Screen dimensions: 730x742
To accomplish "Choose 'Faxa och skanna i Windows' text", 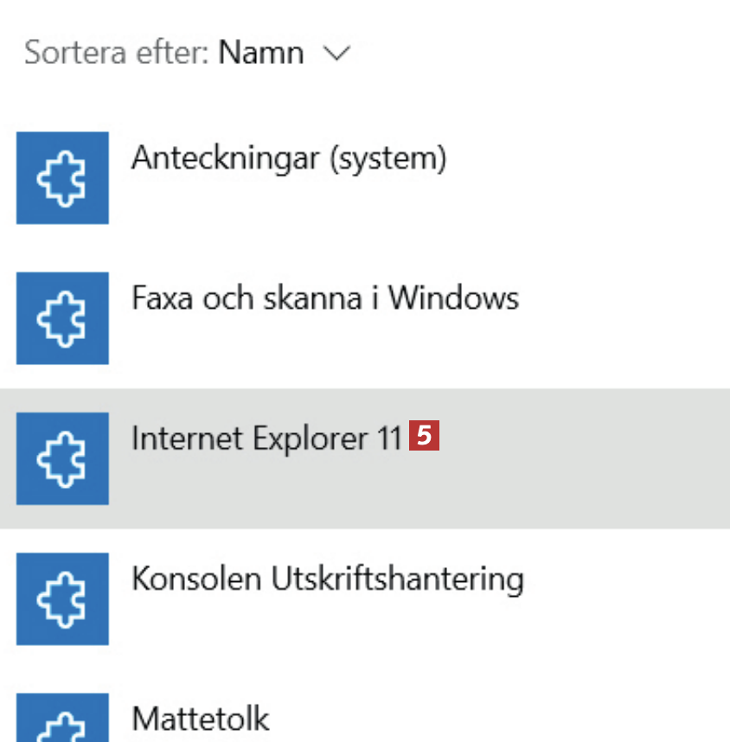I will pos(324,298).
